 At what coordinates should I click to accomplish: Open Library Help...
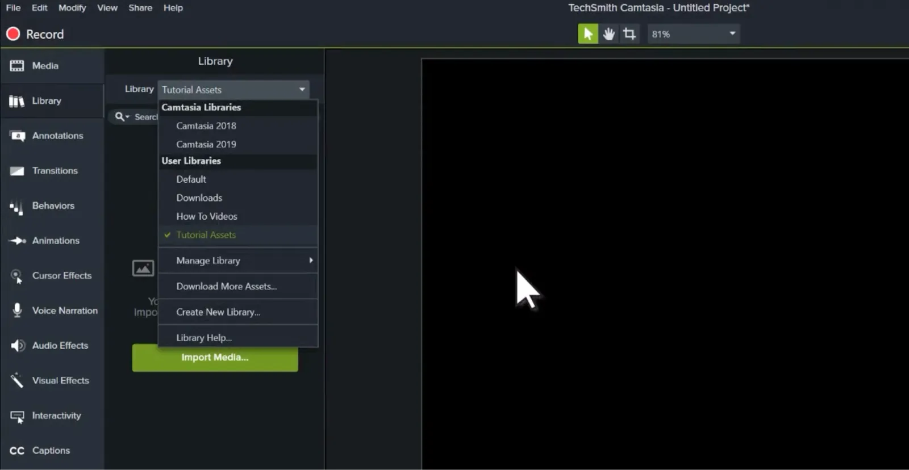[x=238, y=338]
